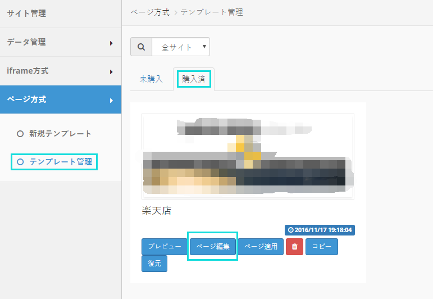Expand the iframe方式 menu arrow

[x=111, y=72]
